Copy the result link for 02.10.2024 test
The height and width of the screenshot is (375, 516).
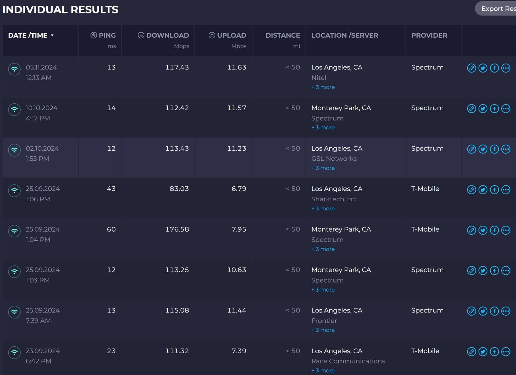[x=472, y=149]
